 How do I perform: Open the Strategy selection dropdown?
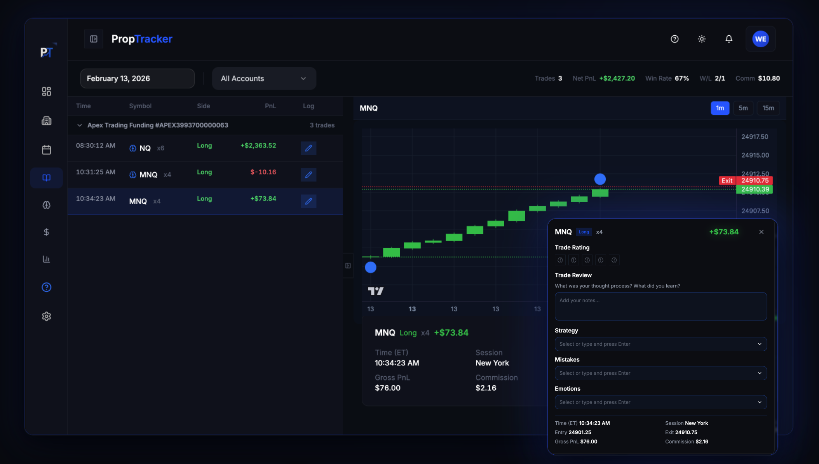coord(660,344)
